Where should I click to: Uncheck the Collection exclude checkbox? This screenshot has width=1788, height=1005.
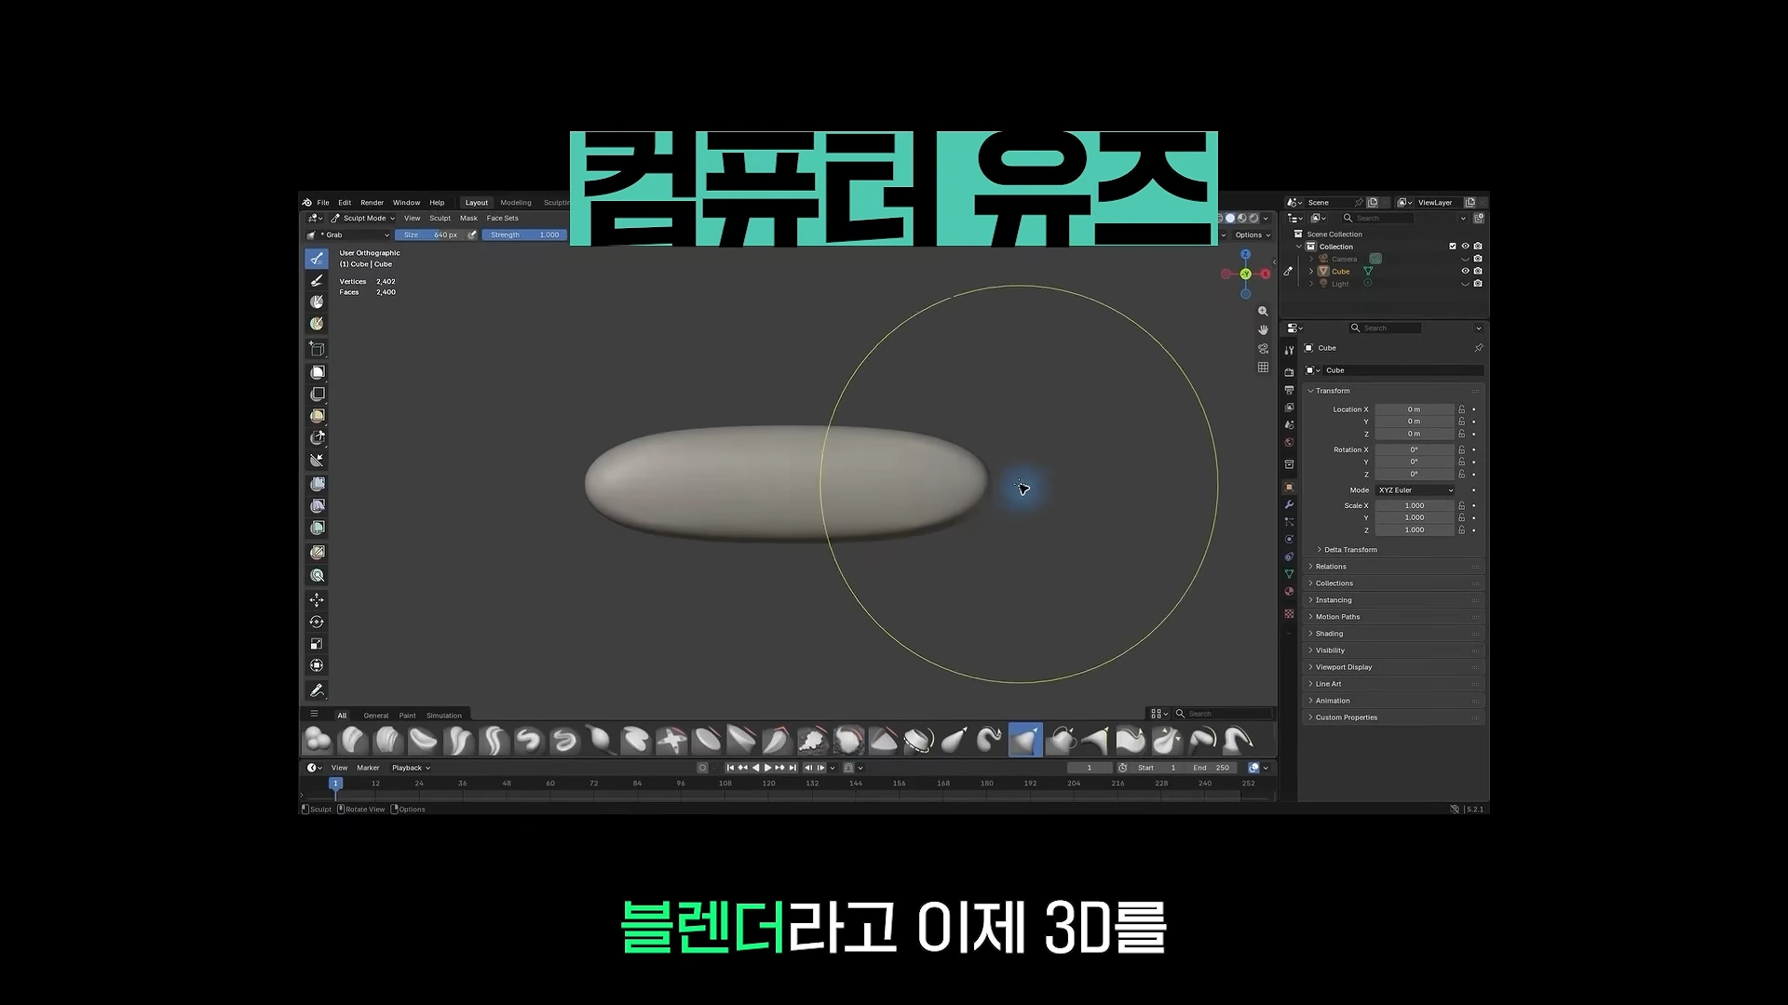point(1452,247)
